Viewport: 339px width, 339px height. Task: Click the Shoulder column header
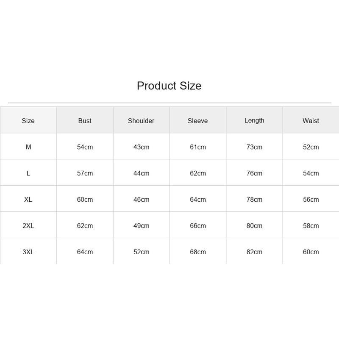pos(141,121)
